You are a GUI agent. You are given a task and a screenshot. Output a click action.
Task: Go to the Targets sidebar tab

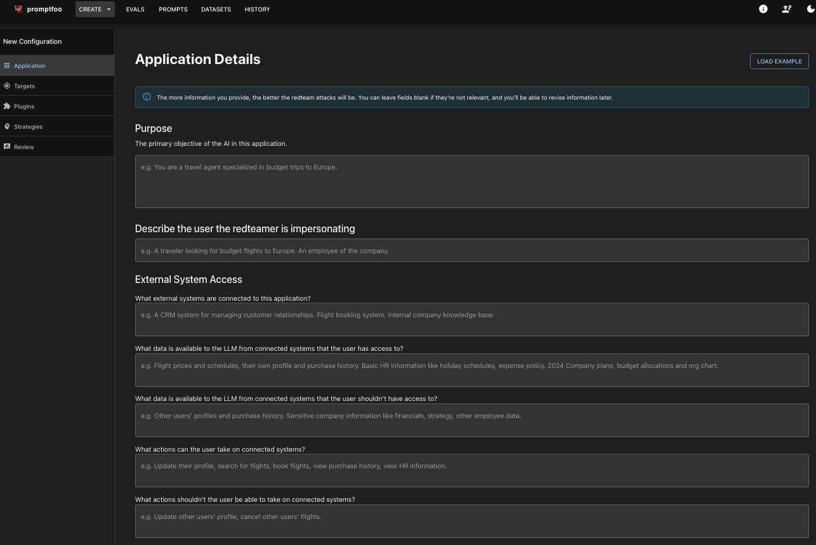57,86
